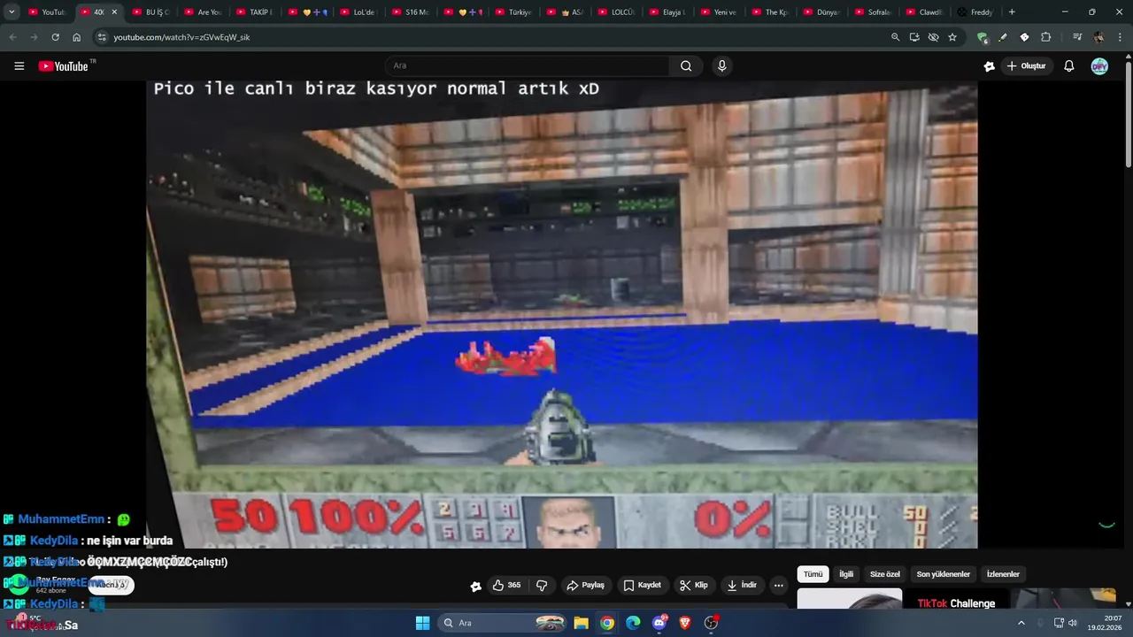Open the YouTube notifications bell
Image resolution: width=1133 pixels, height=637 pixels.
1068,66
